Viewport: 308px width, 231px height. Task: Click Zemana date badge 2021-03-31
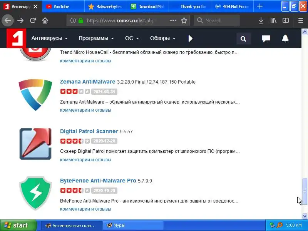104,92
